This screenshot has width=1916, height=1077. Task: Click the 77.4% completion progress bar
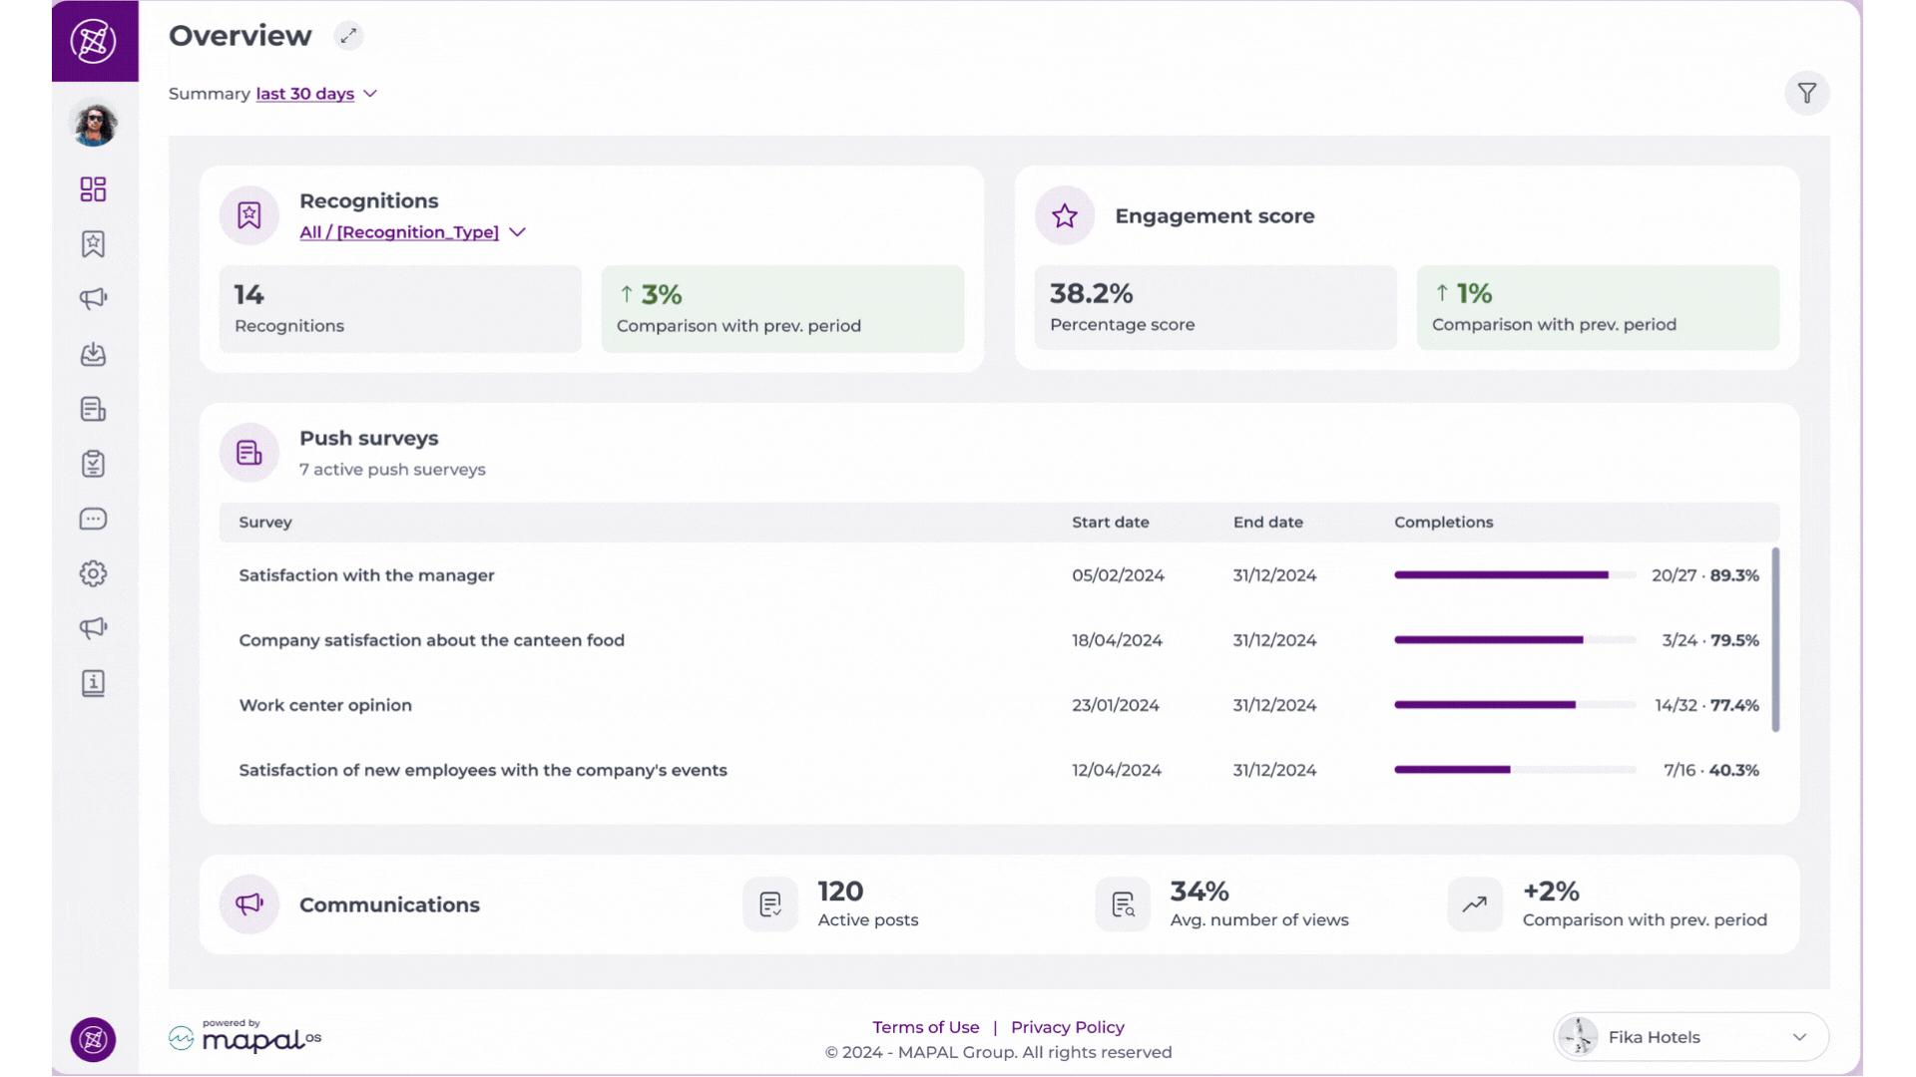pyautogui.click(x=1515, y=705)
